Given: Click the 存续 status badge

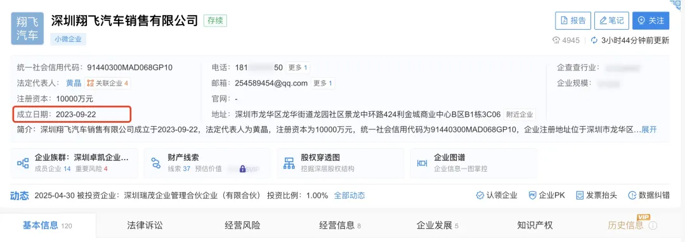Looking at the screenshot, I should click(x=215, y=20).
